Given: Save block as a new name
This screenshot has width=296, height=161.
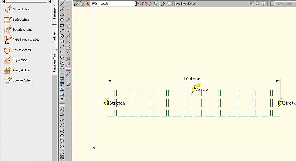Looking at the screenshot, I should [88, 4].
